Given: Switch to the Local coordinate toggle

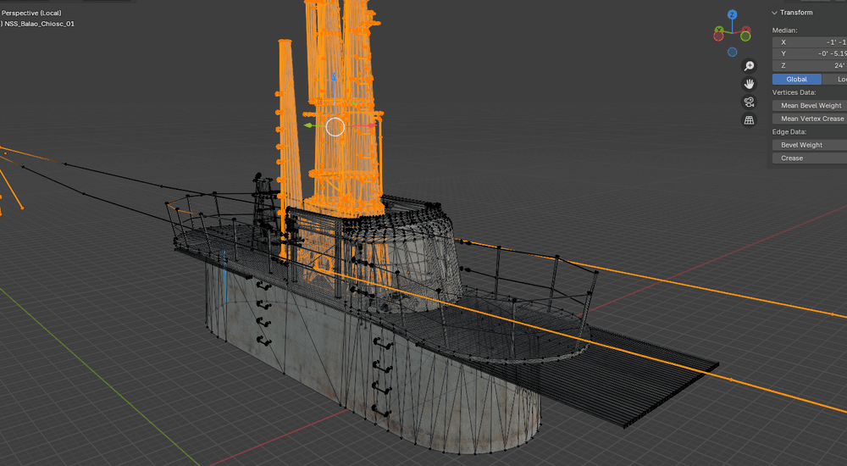Looking at the screenshot, I should [x=834, y=80].
